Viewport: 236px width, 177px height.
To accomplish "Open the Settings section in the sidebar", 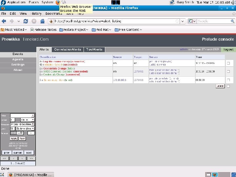I will tap(18, 65).
